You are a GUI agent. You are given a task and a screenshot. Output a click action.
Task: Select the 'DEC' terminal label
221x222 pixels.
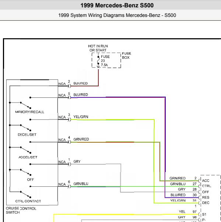coord(206,203)
